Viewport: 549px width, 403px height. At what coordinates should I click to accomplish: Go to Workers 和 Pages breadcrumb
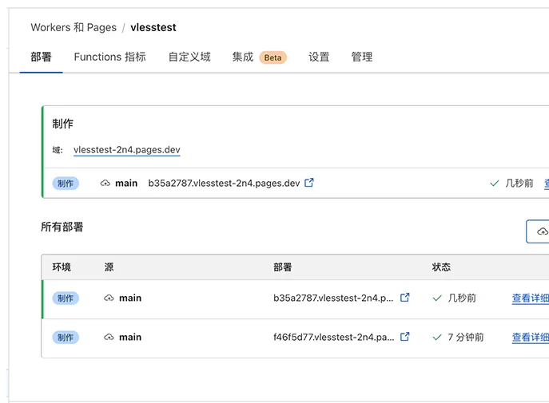pyautogui.click(x=74, y=27)
